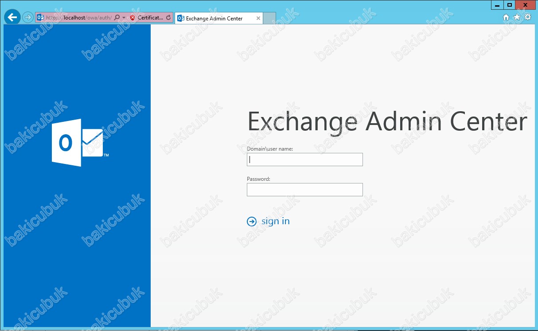Click the Password input field

pos(305,190)
